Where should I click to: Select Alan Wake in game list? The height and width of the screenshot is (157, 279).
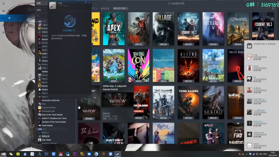[x=46, y=140]
